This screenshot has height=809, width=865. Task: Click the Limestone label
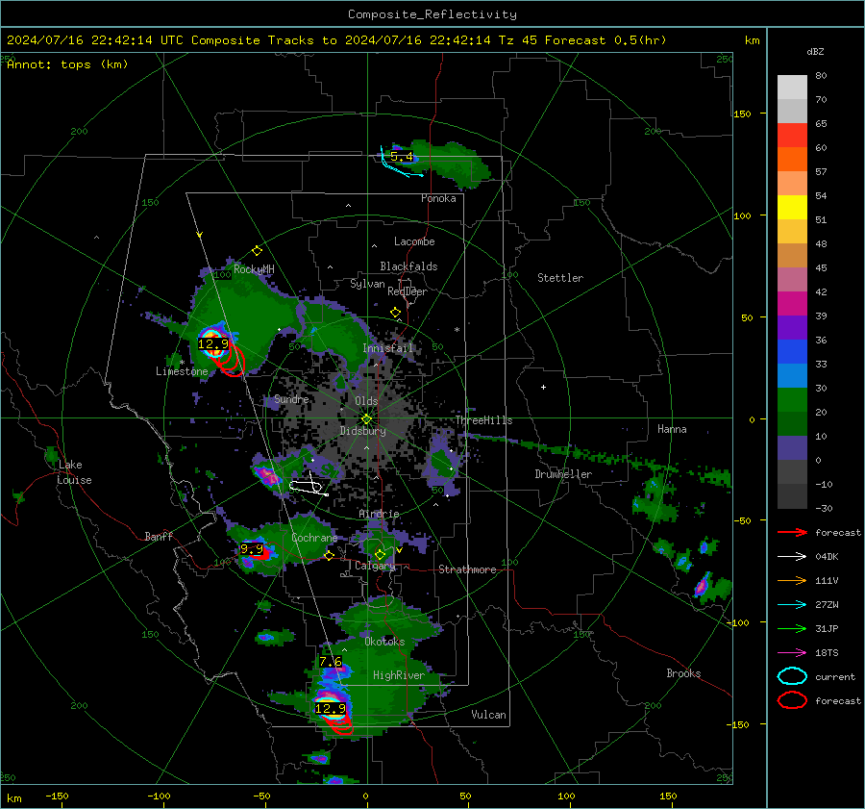pos(182,371)
